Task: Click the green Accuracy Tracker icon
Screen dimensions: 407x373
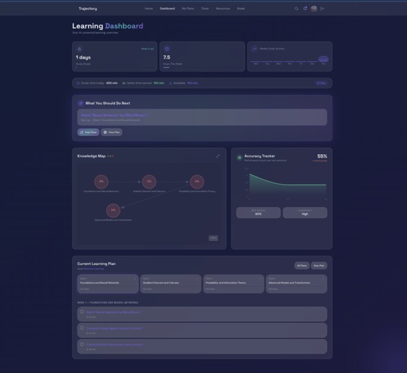Action: click(239, 158)
